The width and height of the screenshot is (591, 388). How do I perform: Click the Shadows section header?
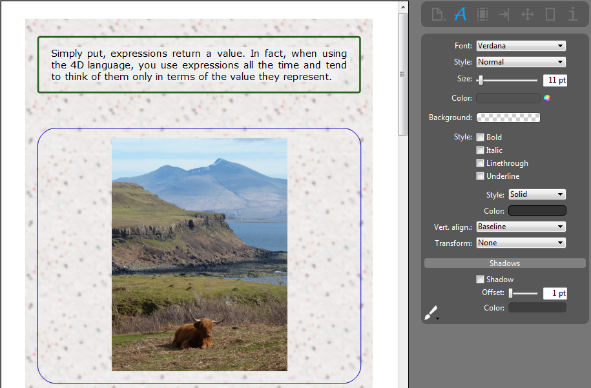tap(504, 263)
